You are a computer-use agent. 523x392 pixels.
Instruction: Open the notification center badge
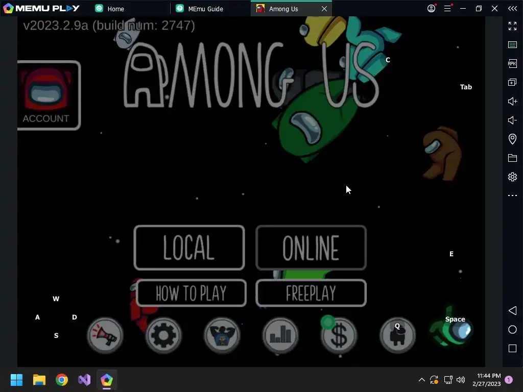(x=509, y=380)
